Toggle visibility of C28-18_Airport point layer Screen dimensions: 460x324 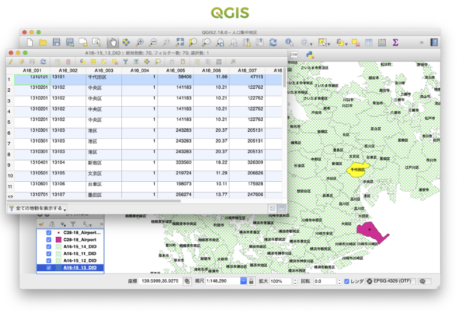[x=49, y=233]
